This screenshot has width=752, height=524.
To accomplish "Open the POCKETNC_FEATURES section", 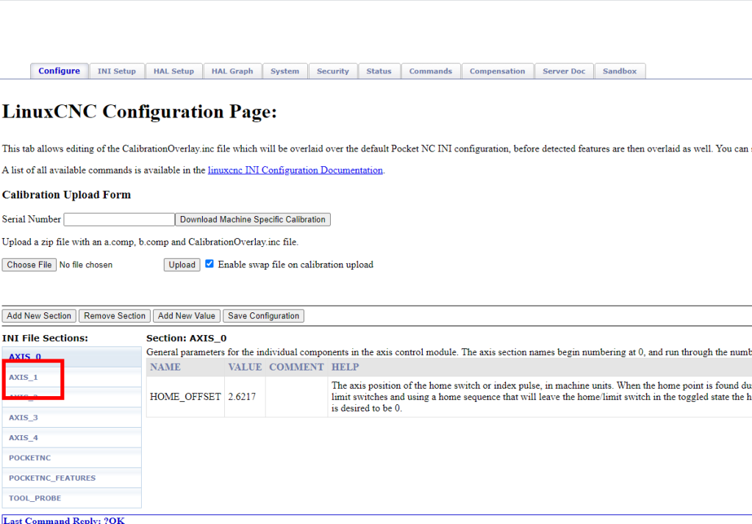I will (x=52, y=478).
